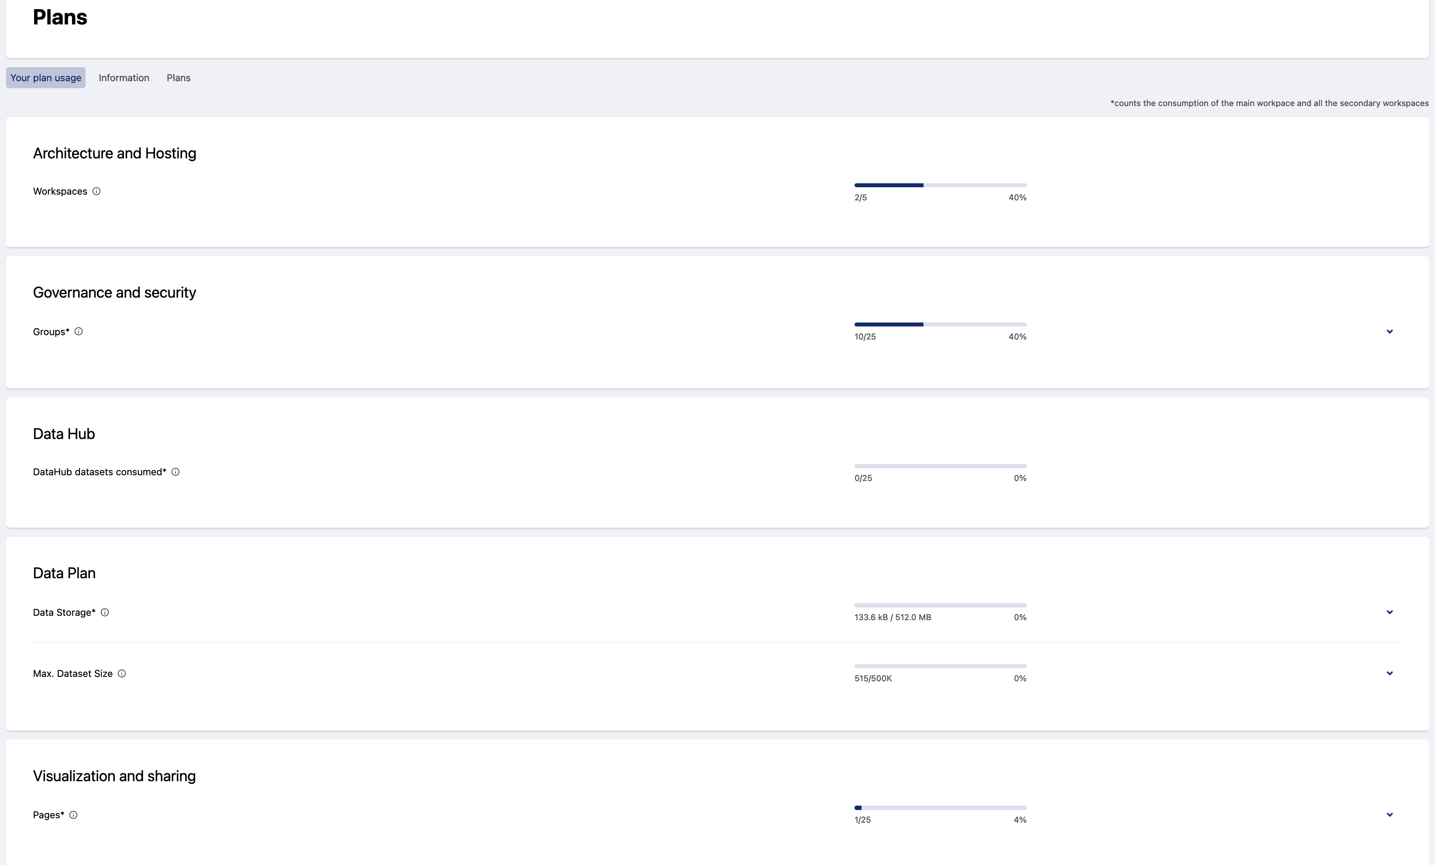Screen dimensions: 1435x865
Task: Expand the Pages usage chevron
Action: point(1390,815)
